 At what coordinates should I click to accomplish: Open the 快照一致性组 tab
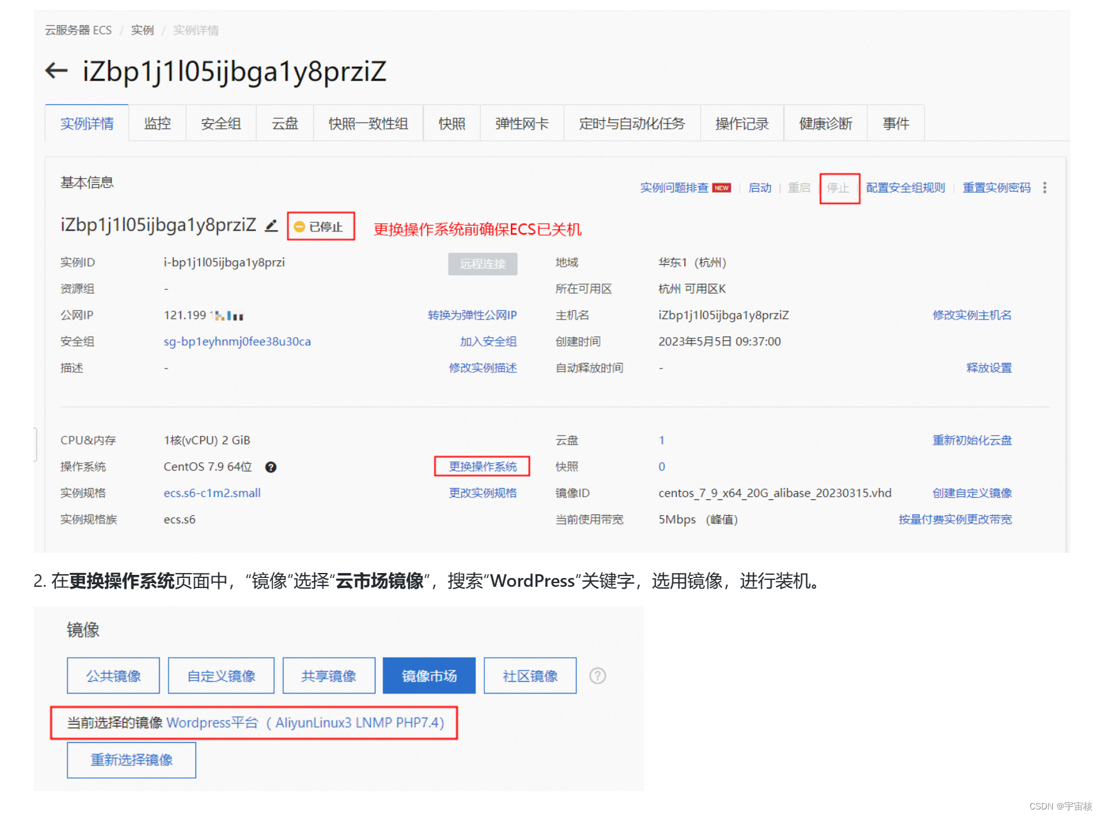(x=368, y=123)
